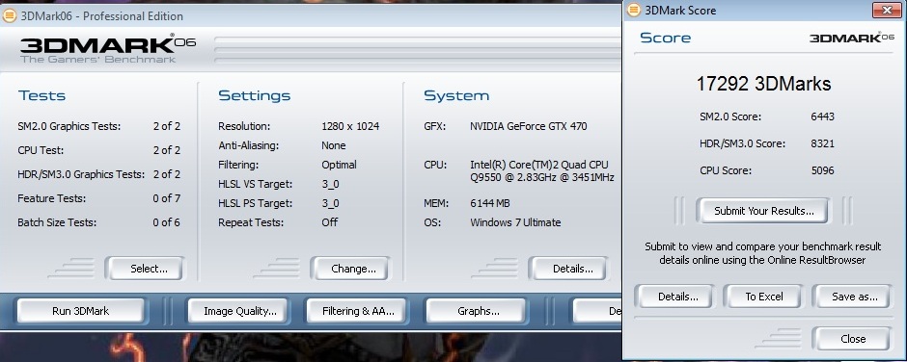This screenshot has height=362, width=907.
Task: Click the Windows 7 Ultimate OS text
Action: click(x=515, y=222)
